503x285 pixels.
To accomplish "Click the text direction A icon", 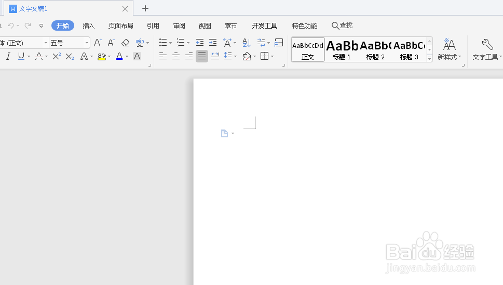I will (227, 43).
